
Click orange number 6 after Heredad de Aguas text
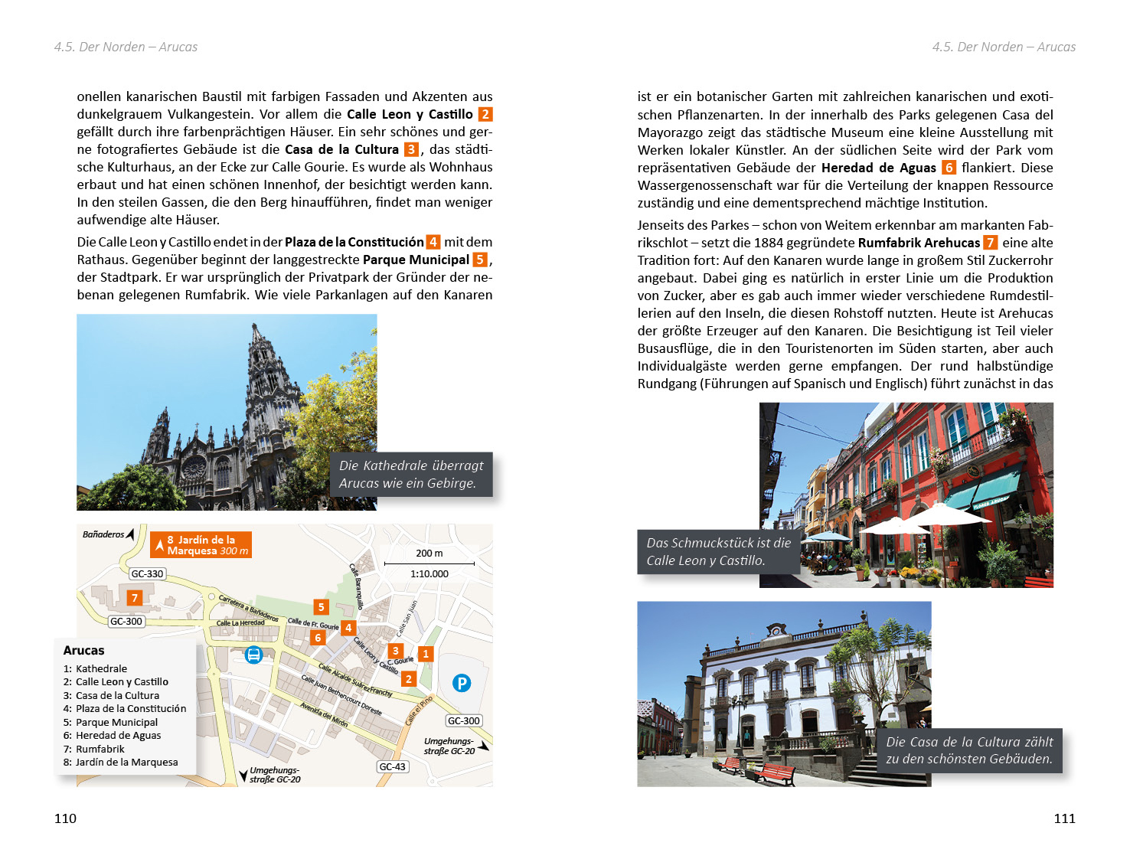tap(949, 168)
